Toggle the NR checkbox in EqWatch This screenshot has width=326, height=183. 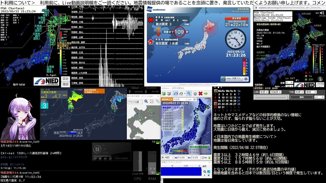click(x=203, y=158)
